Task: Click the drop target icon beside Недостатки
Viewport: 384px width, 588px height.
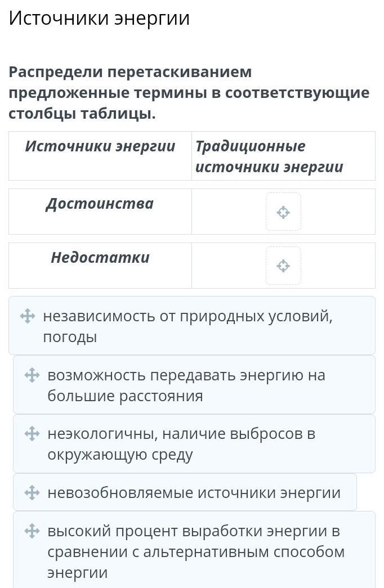Action: [x=283, y=266]
